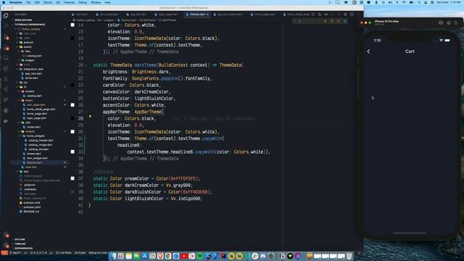Collapse the darkTheme fold arrow on line 20
464x261 pixels.
point(86,65)
